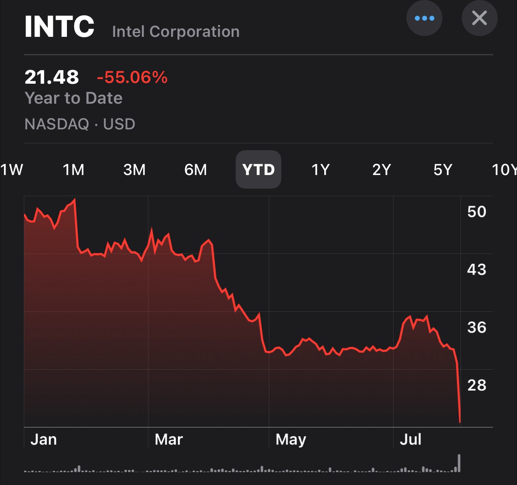The height and width of the screenshot is (485, 517).
Task: Tap the tall volume bar at chart end
Action: pos(459,463)
